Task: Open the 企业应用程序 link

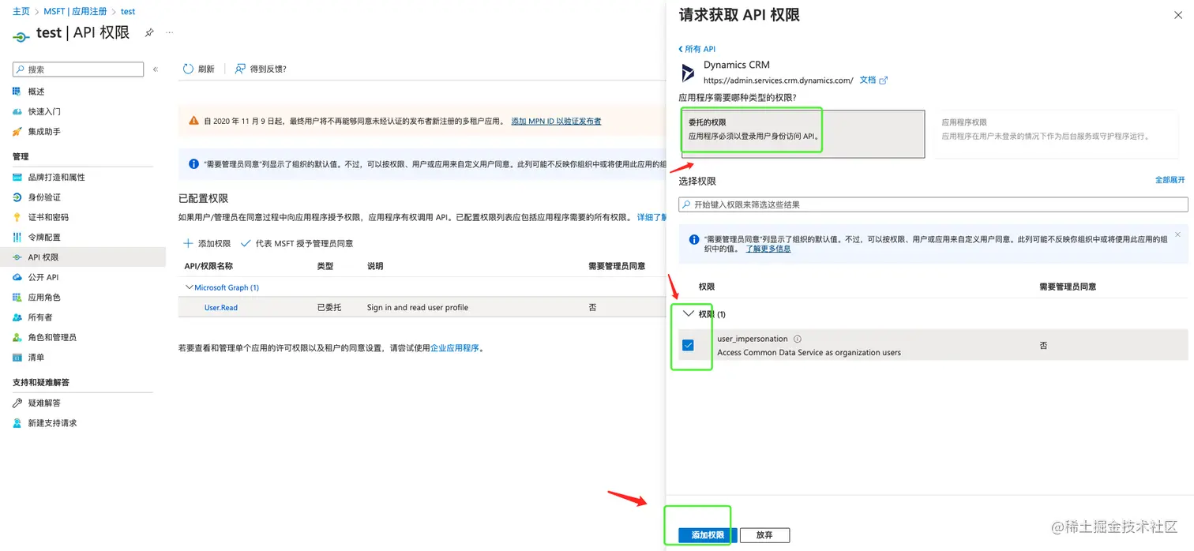Action: 455,348
